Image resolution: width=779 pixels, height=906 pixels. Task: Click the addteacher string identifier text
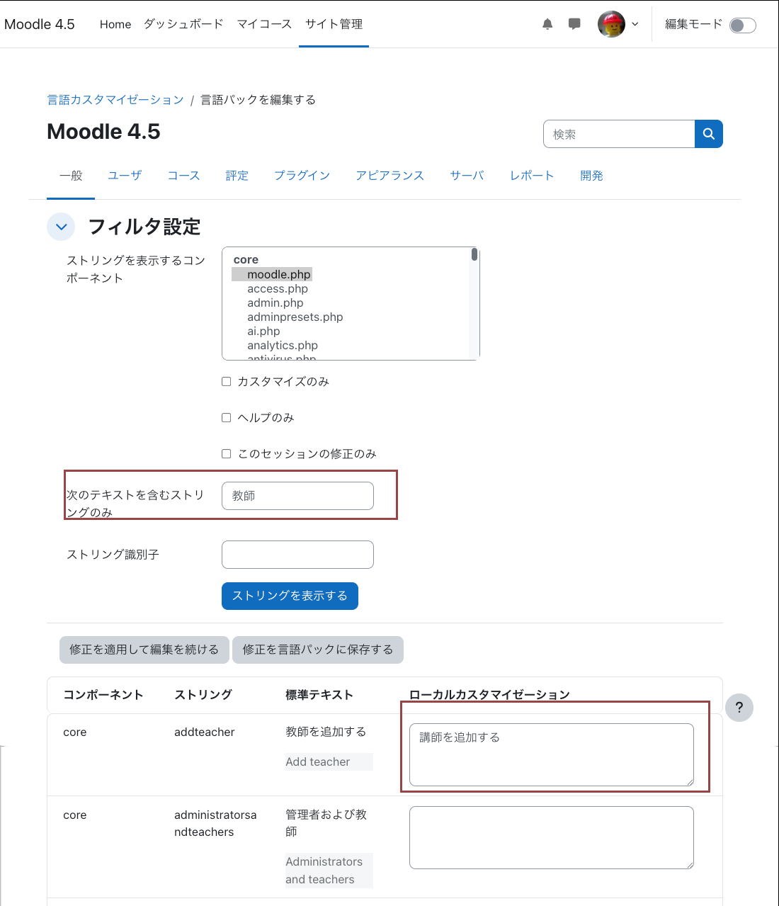point(205,732)
